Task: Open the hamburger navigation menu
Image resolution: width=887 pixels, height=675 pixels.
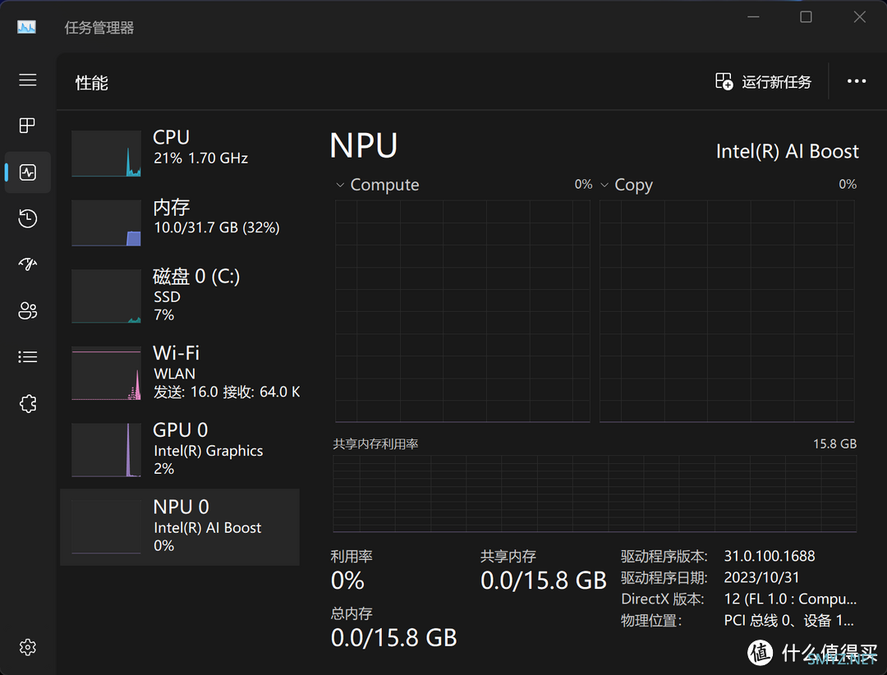Action: tap(28, 80)
